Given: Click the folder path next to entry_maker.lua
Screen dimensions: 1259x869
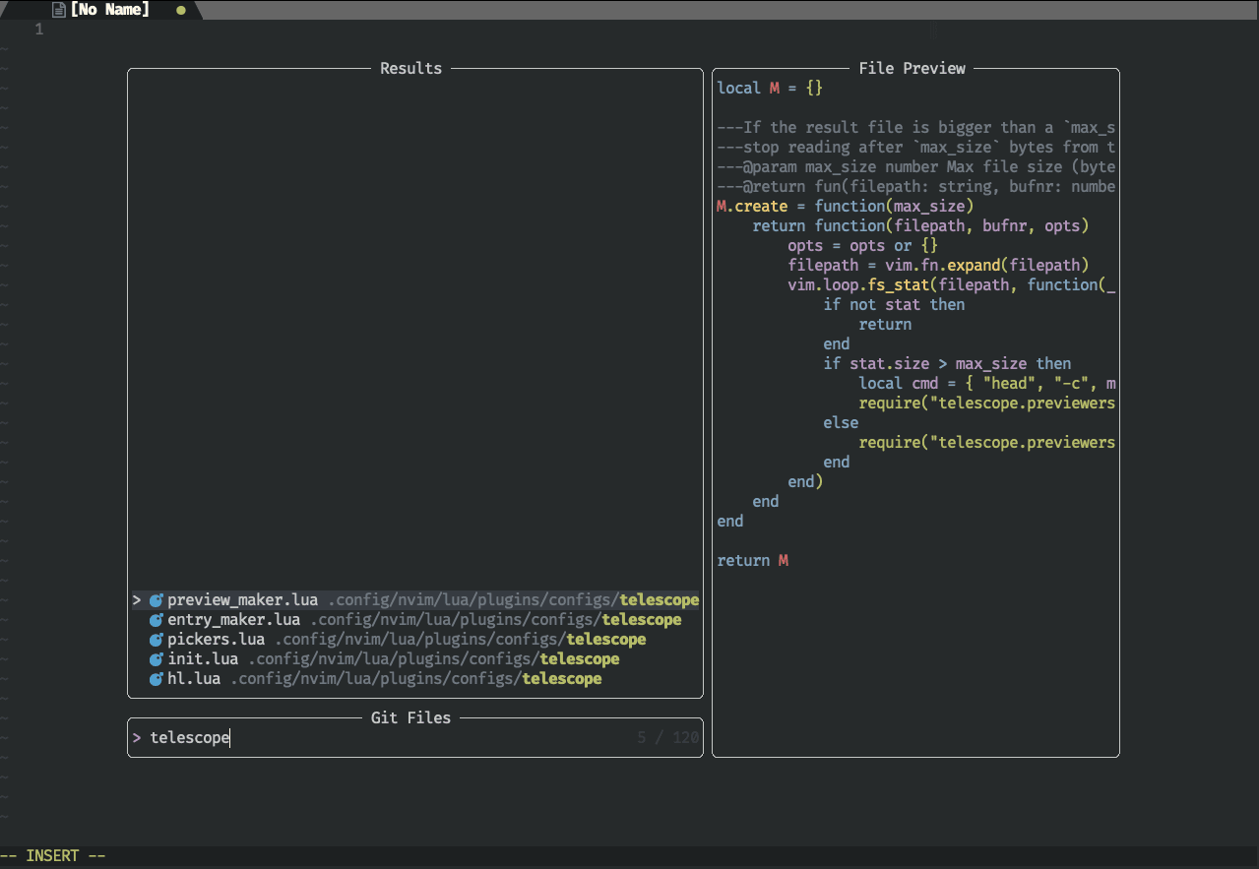Looking at the screenshot, I should pyautogui.click(x=496, y=620).
